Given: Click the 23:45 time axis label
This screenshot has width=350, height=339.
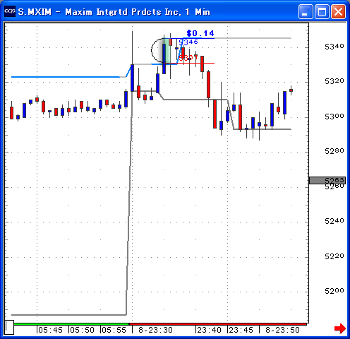Looking at the screenshot, I should coord(241,330).
